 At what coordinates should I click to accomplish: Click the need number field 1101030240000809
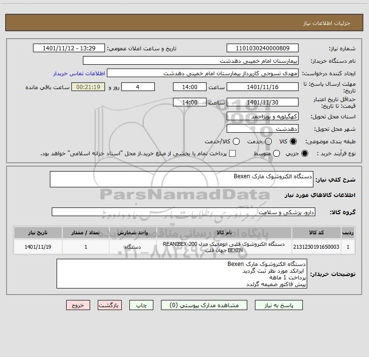263,48
